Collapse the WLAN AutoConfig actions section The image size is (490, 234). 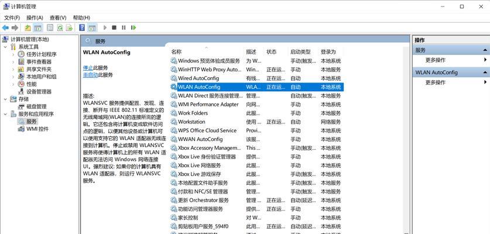tap(485, 73)
